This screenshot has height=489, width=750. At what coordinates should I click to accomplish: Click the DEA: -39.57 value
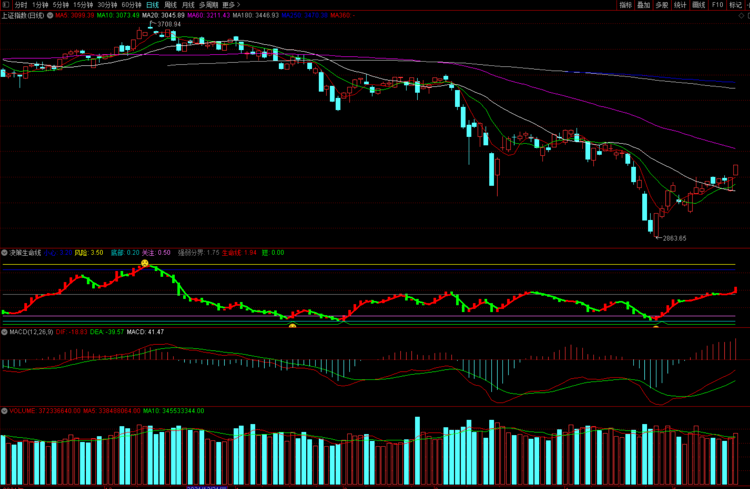coord(107,332)
